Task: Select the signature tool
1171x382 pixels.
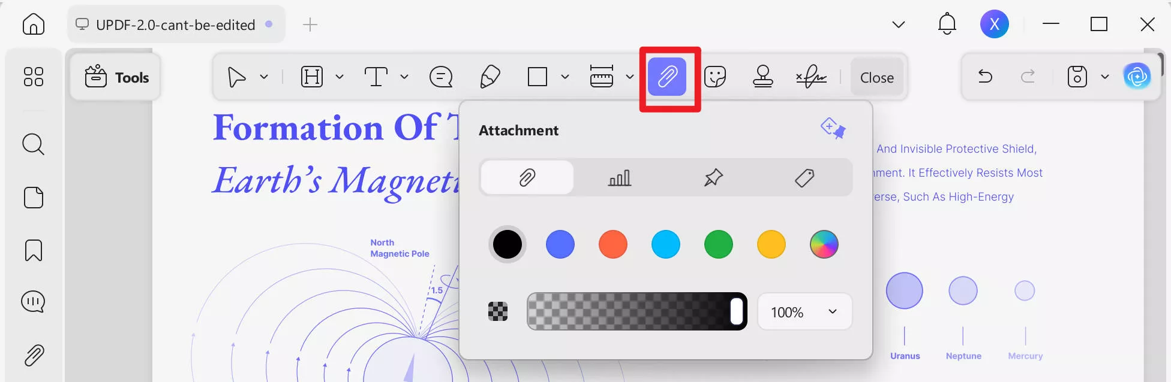Action: [x=811, y=77]
